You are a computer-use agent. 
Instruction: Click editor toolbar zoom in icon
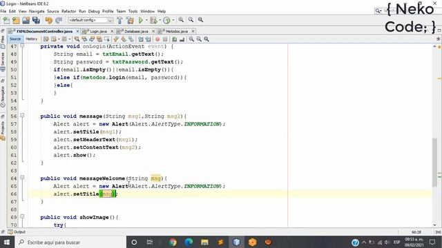click(x=191, y=39)
